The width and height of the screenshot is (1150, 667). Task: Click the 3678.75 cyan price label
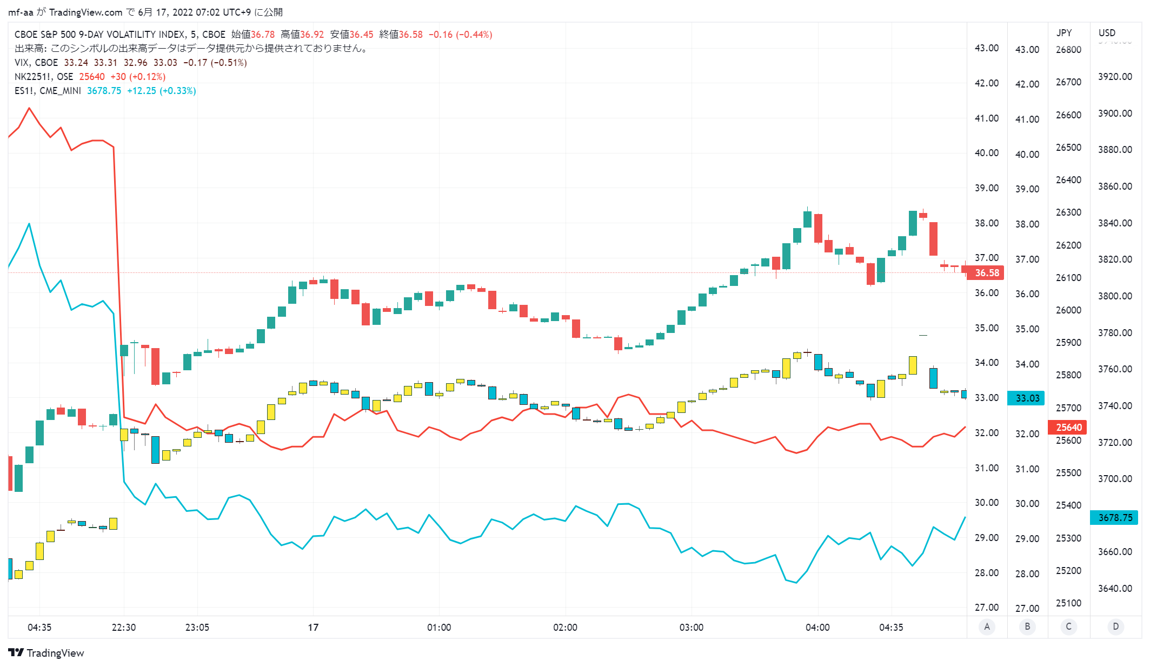coord(1114,518)
